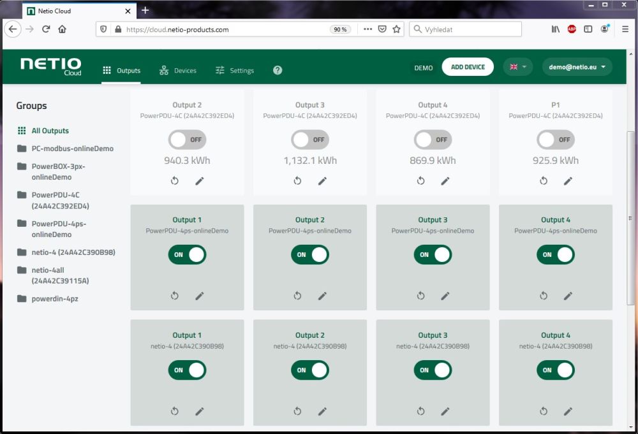The width and height of the screenshot is (638, 434).
Task: Open the help question mark icon
Action: [278, 70]
